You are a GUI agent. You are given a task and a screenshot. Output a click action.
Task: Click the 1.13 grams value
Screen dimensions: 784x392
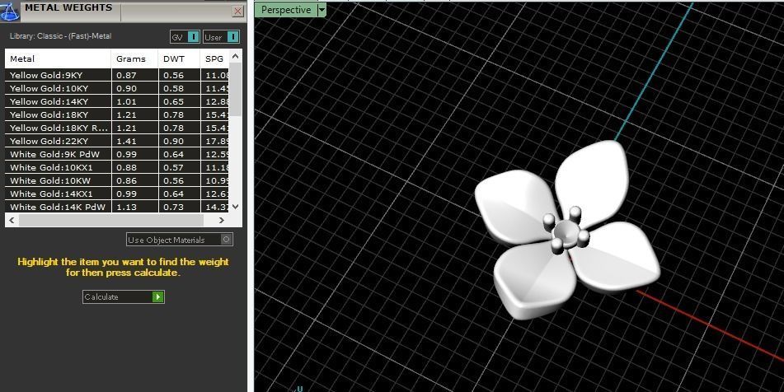126,208
